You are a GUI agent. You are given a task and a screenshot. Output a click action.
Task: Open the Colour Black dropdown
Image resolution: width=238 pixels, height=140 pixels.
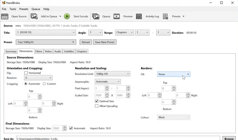click(x=174, y=117)
